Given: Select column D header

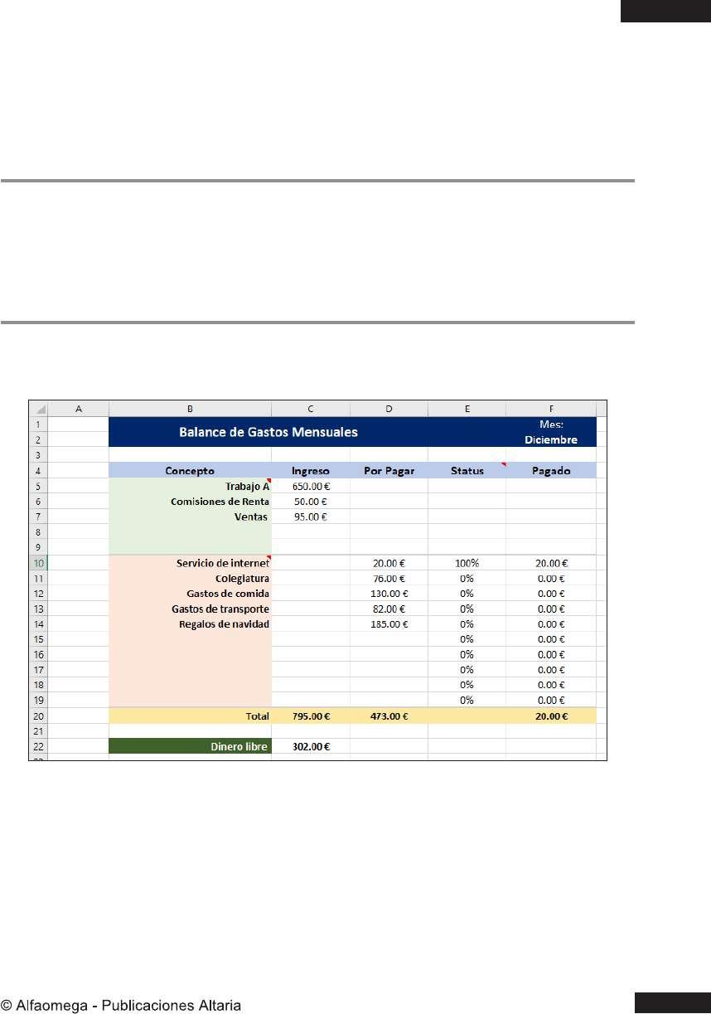Looking at the screenshot, I should 389,409.
